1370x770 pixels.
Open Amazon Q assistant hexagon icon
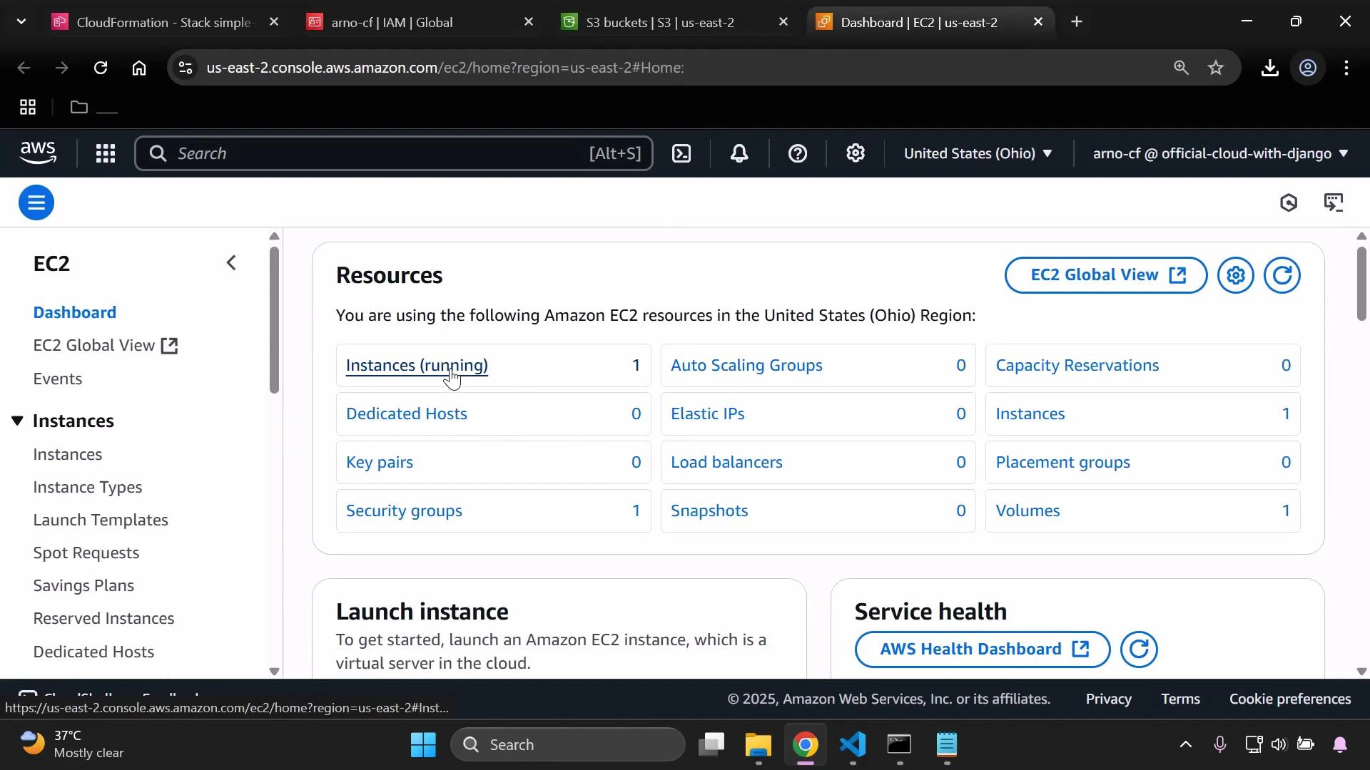(1289, 202)
